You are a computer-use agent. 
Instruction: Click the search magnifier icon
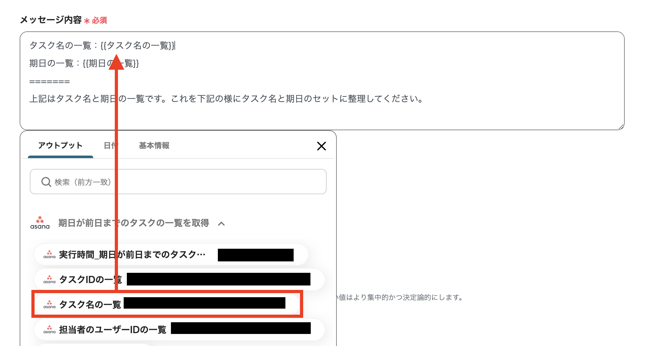coord(46,182)
